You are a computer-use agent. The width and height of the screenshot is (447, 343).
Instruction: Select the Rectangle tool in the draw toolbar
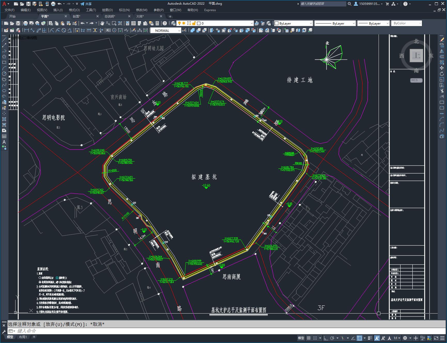point(4,62)
